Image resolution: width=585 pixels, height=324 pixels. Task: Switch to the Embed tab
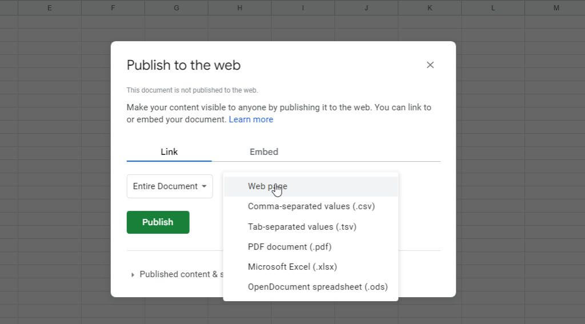(x=264, y=152)
